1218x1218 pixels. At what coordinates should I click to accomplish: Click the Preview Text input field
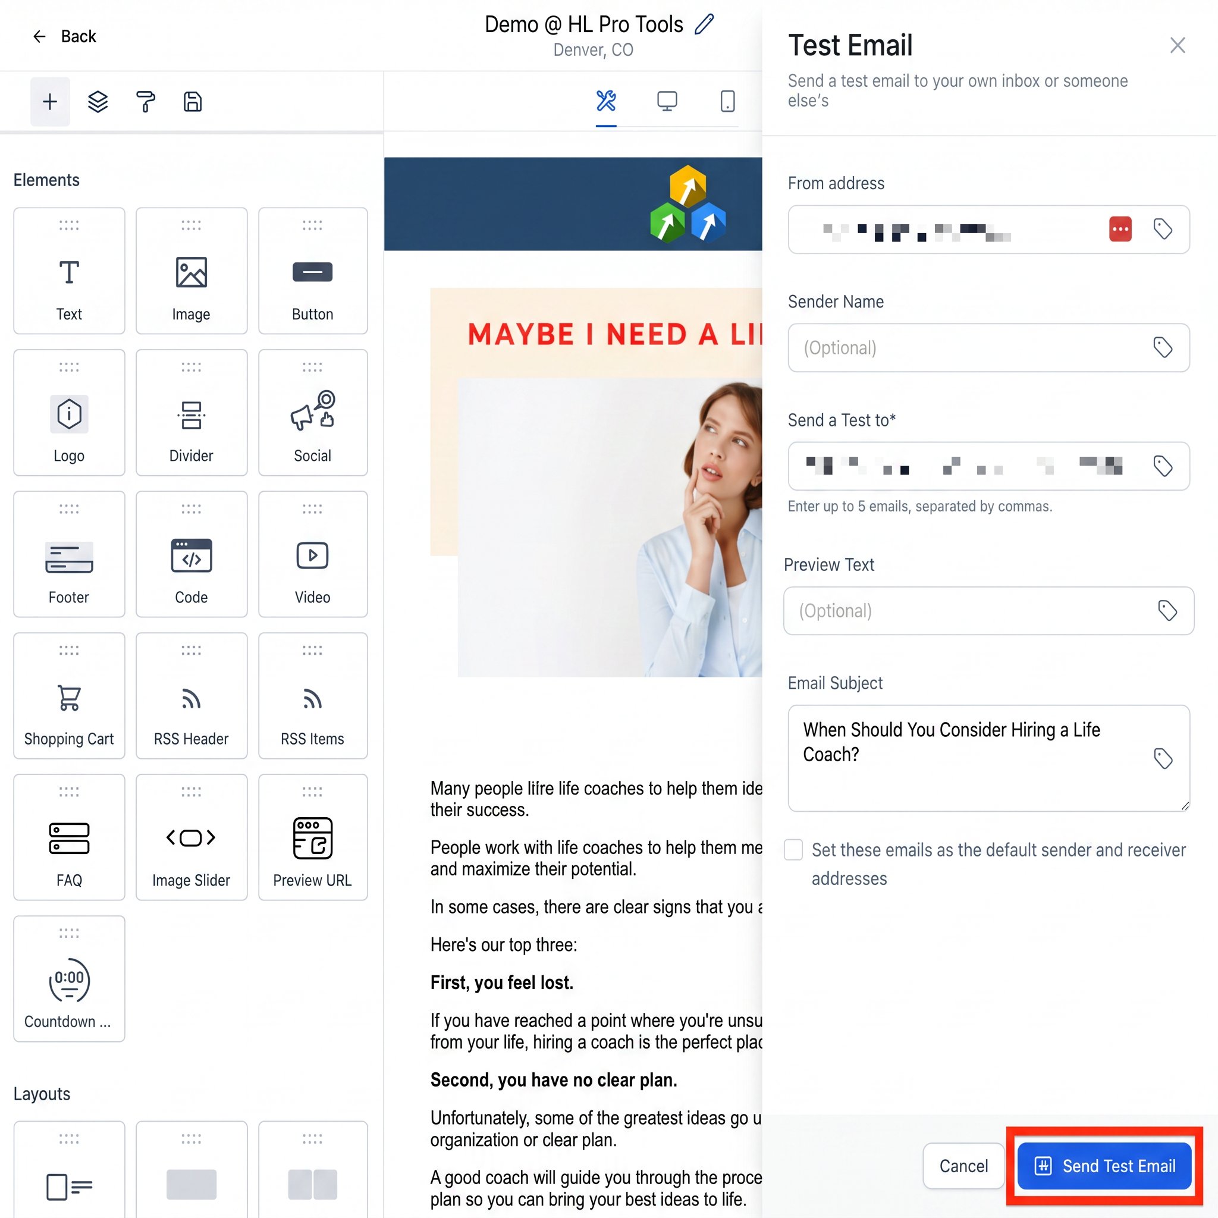988,611
